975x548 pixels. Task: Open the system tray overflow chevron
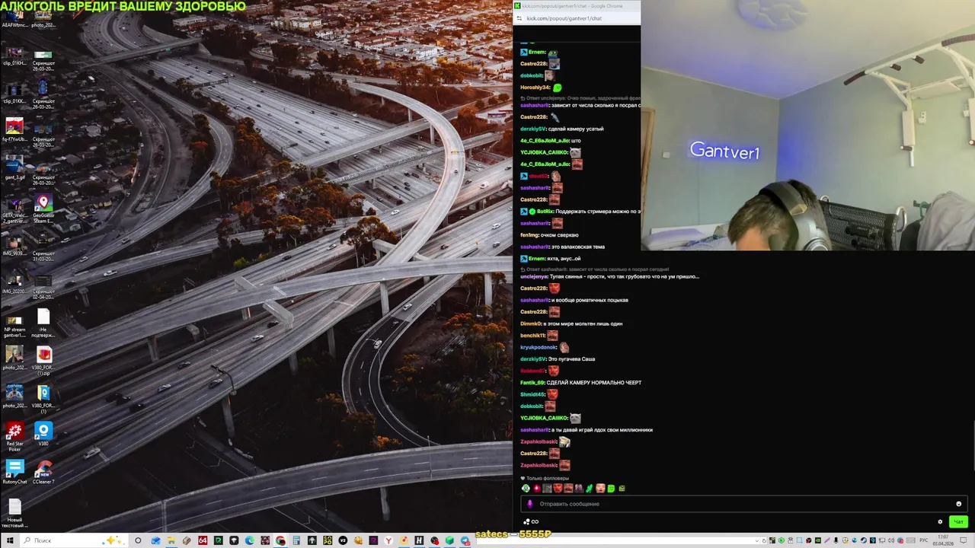(x=756, y=540)
